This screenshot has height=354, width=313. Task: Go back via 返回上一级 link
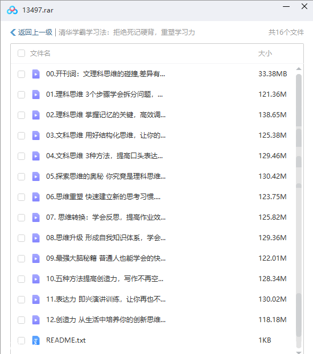(x=35, y=32)
